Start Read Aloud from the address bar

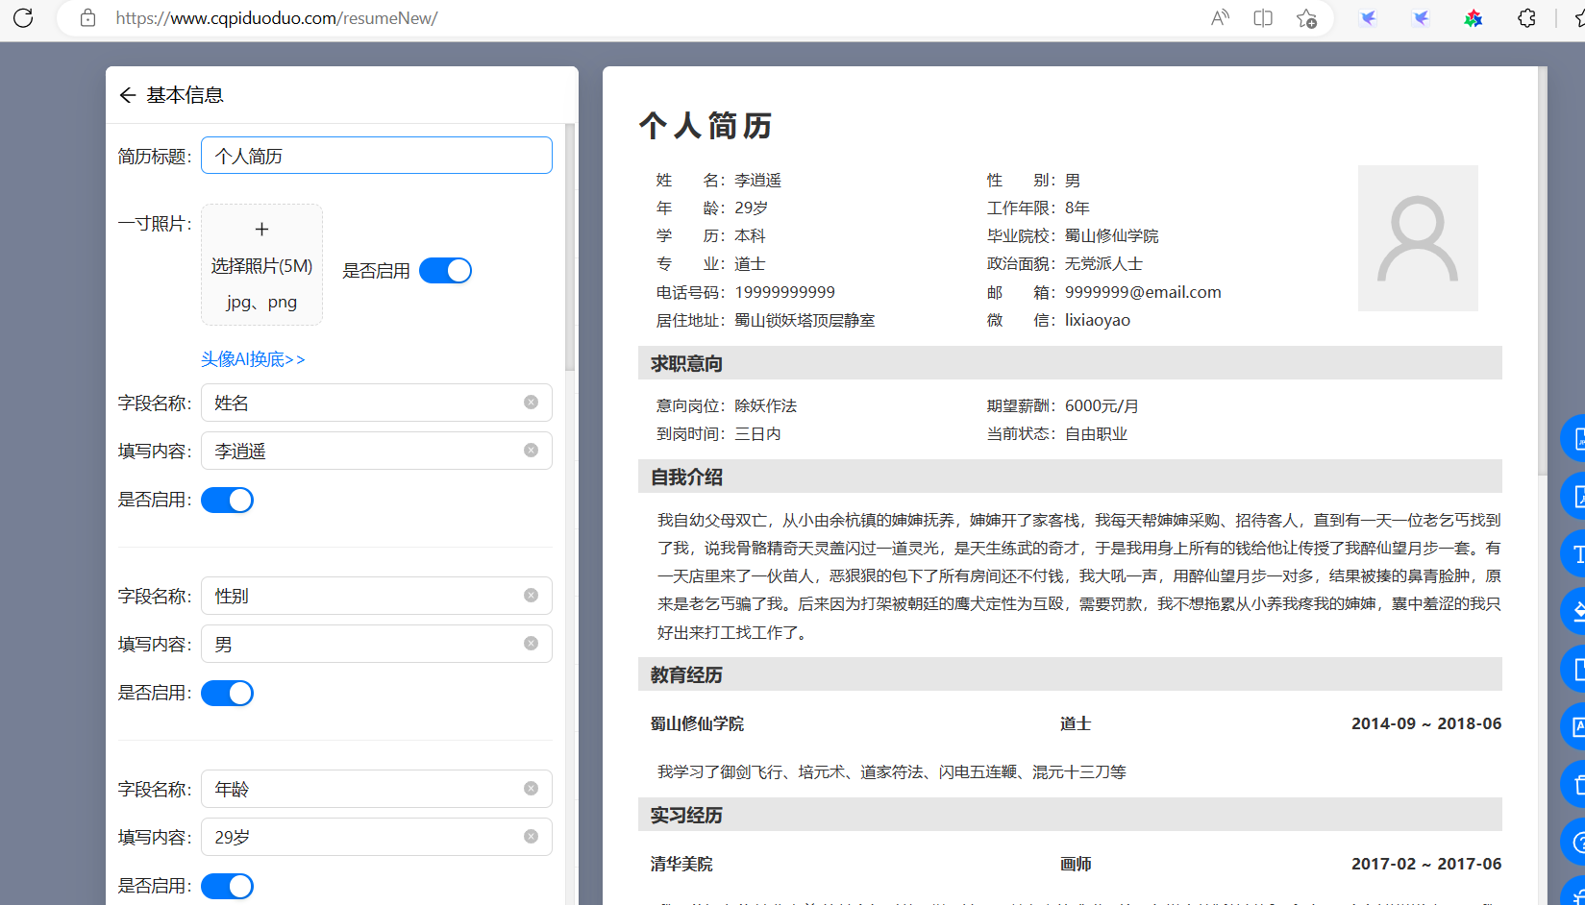(x=1220, y=17)
